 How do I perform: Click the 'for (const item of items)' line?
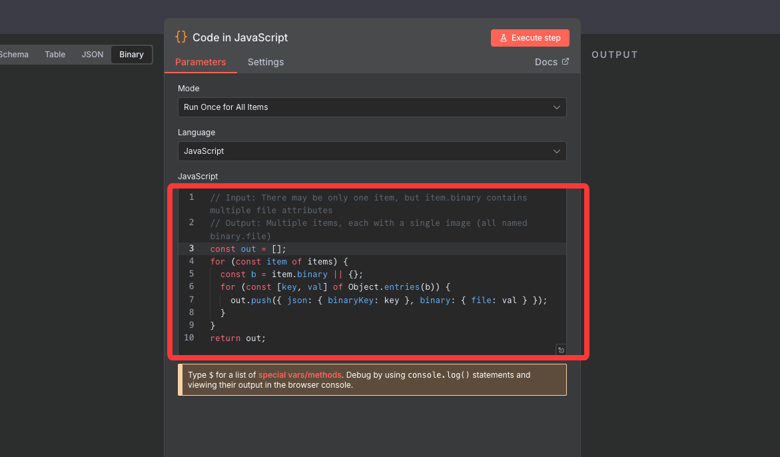[279, 262]
